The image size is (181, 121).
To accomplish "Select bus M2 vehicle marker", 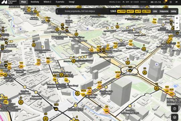I will click(x=167, y=90).
